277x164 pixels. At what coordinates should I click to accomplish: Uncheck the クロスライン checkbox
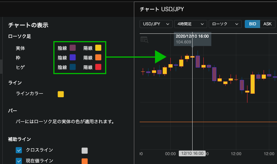[x=19, y=150]
